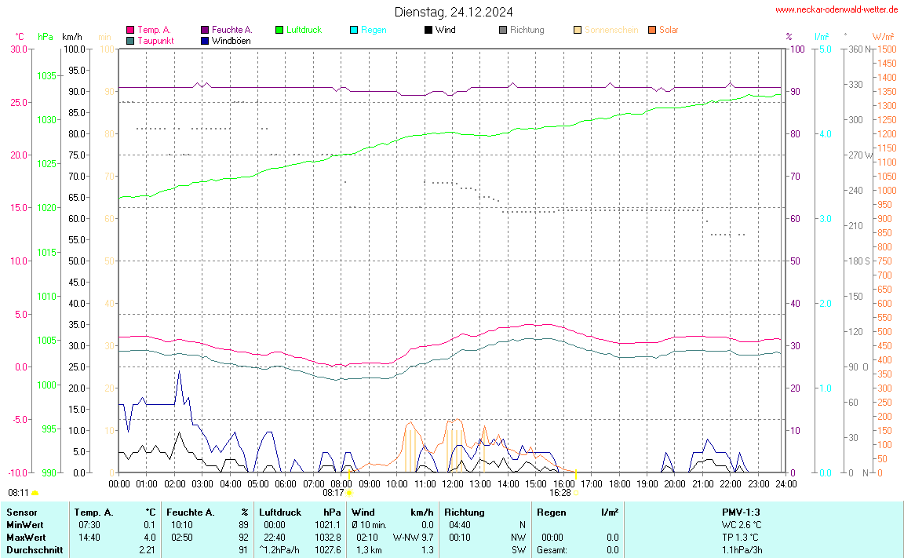Click the sunset marker at 16:28
Screen dimensions: 904x558
(x=575, y=493)
